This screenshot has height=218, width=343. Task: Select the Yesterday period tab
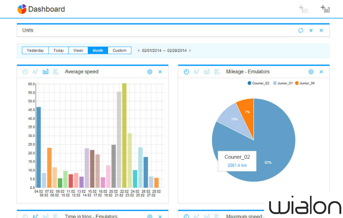(35, 51)
